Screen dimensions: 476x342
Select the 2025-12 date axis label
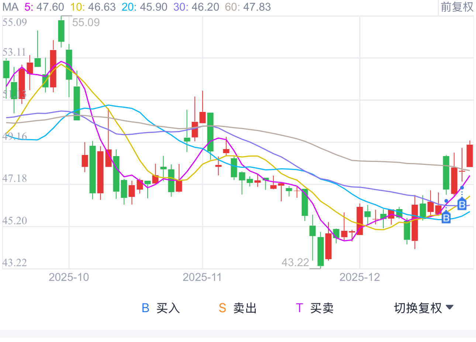pyautogui.click(x=360, y=277)
